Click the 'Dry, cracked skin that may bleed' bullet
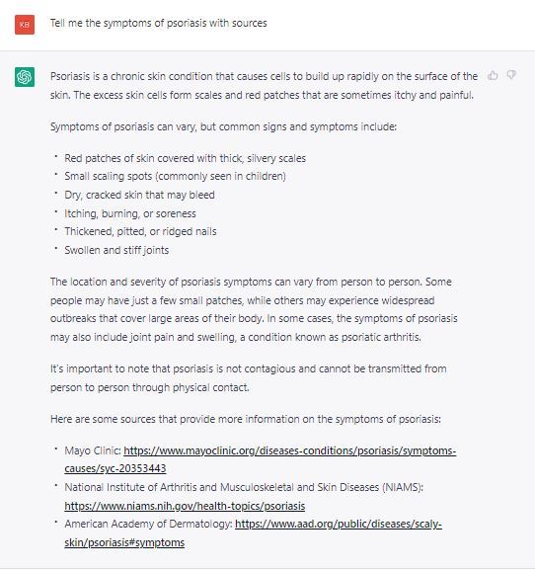The width and height of the screenshot is (535, 571). tap(139, 195)
